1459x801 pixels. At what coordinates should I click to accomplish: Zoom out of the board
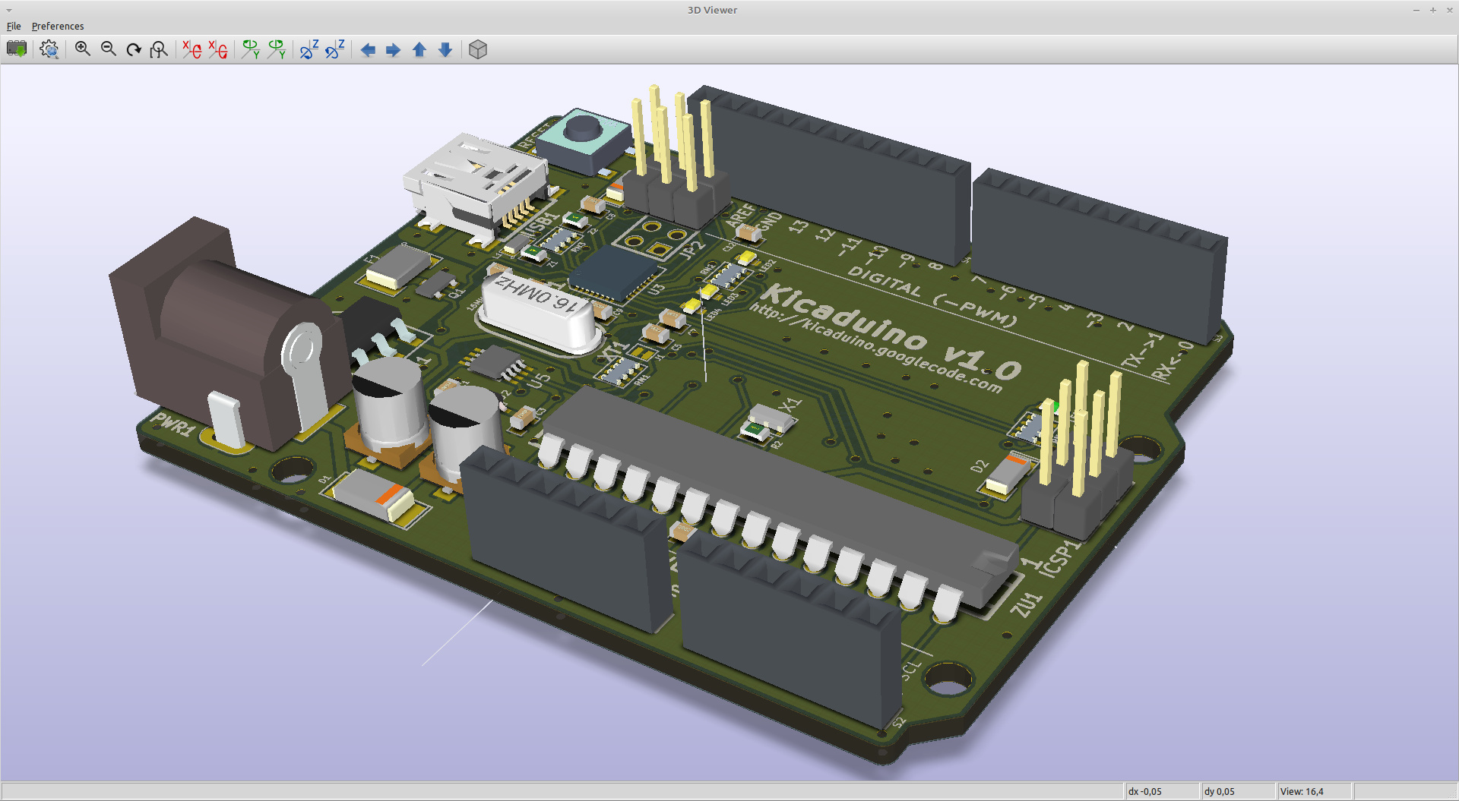click(x=108, y=49)
